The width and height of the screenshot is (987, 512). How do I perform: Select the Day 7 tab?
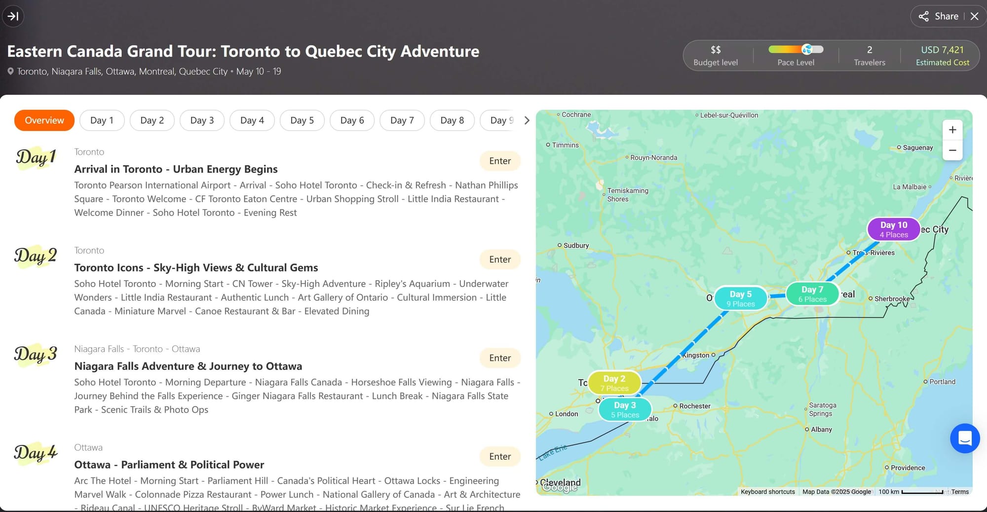point(402,120)
